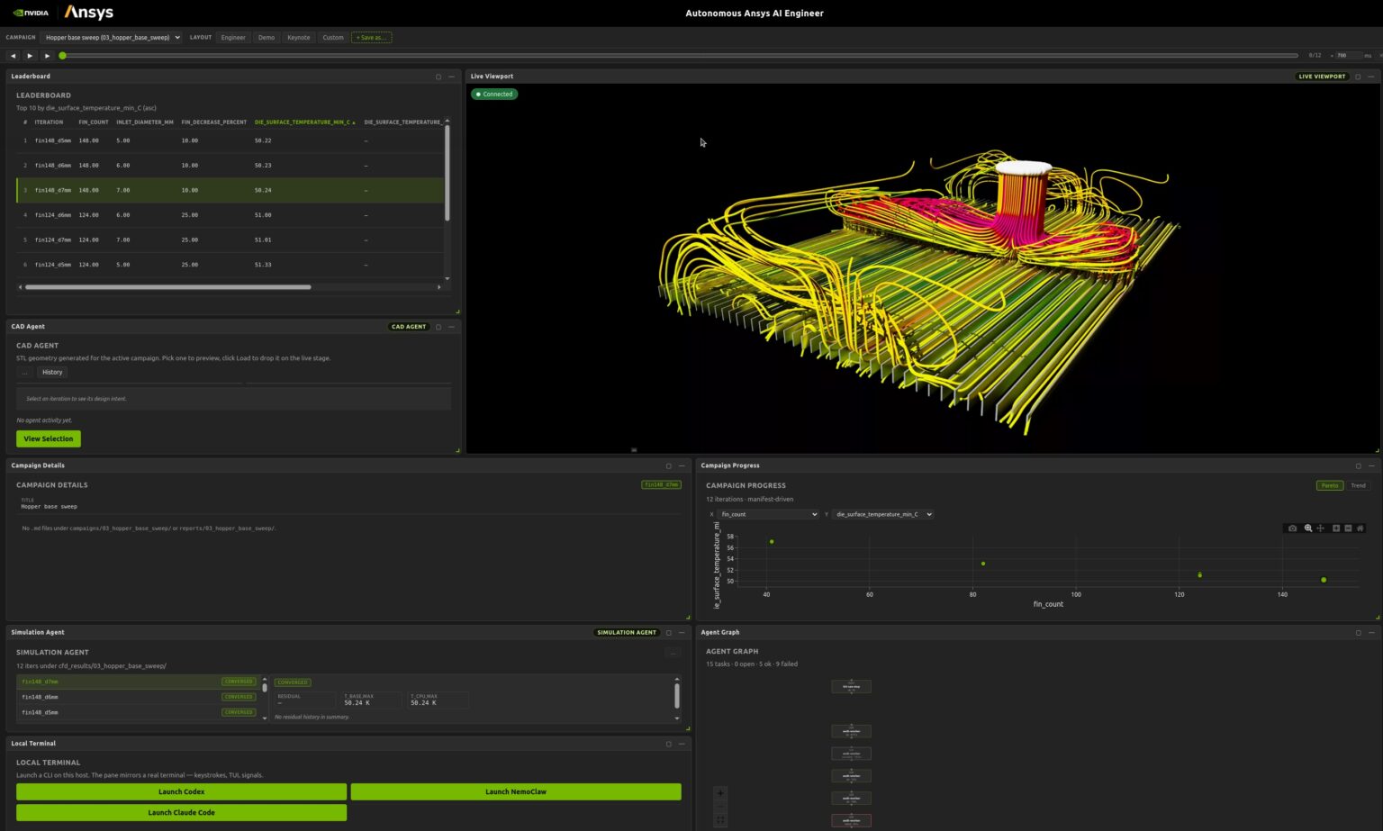1383x831 pixels.
Task: Open the Y axis die_surface_temperature dropdown
Action: [x=882, y=514]
